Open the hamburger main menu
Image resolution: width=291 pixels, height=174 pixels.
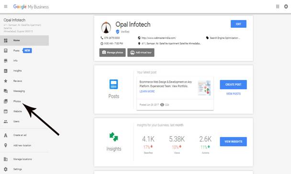click(x=6, y=7)
